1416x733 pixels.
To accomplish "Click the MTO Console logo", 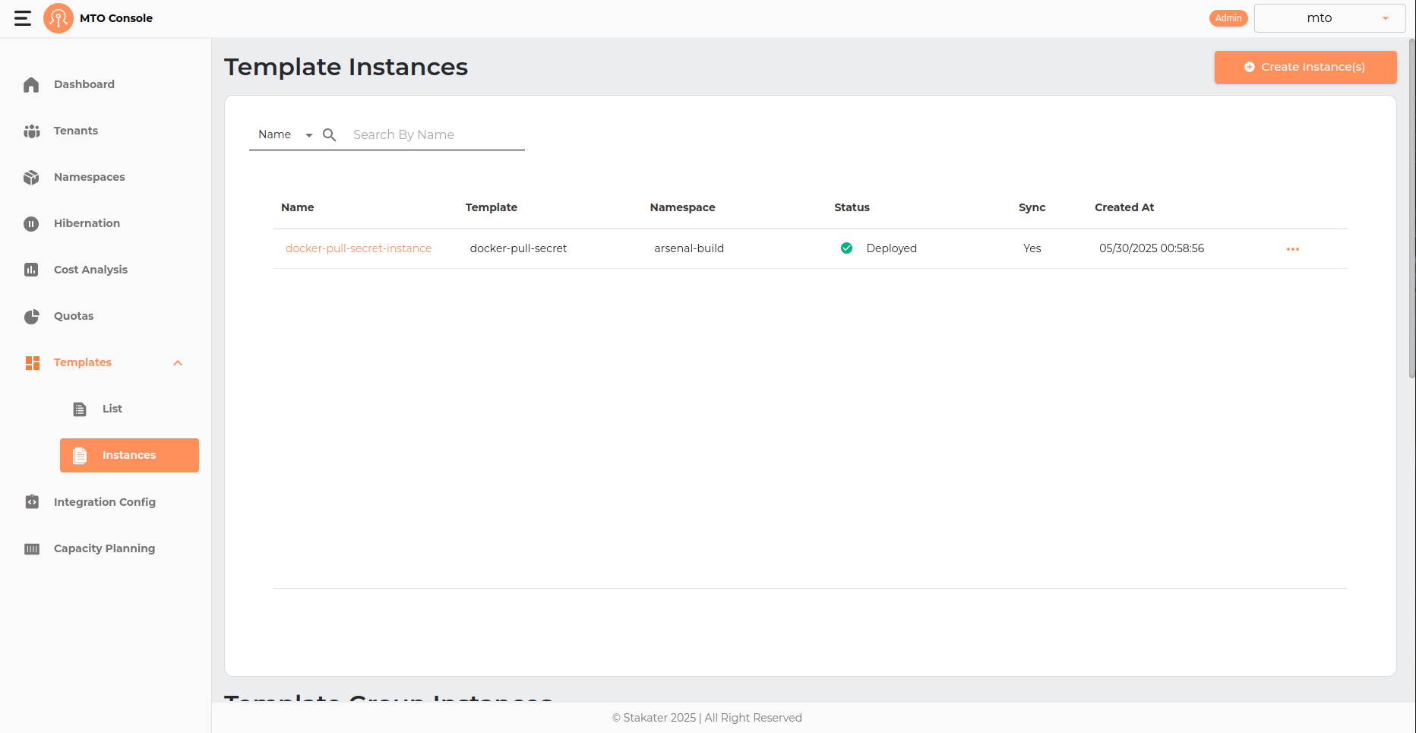I will [58, 18].
